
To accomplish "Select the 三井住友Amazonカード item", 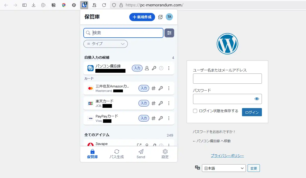I will click(129, 88).
